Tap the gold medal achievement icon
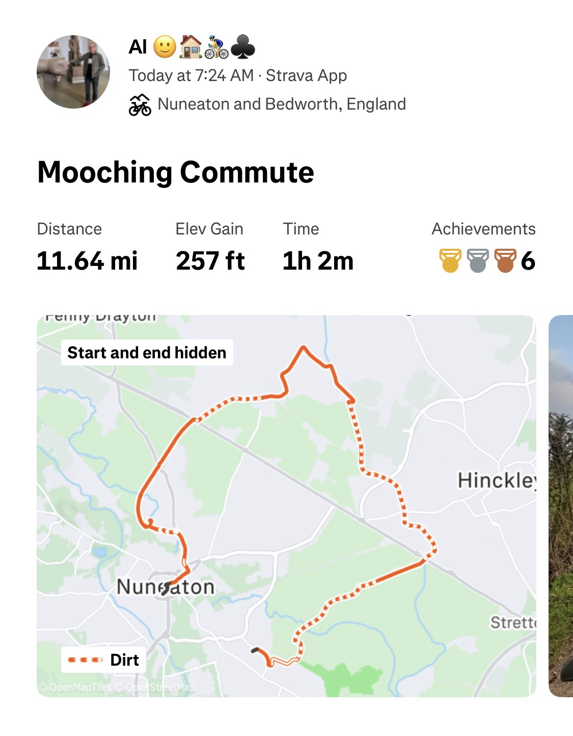This screenshot has width=573, height=736. (450, 260)
